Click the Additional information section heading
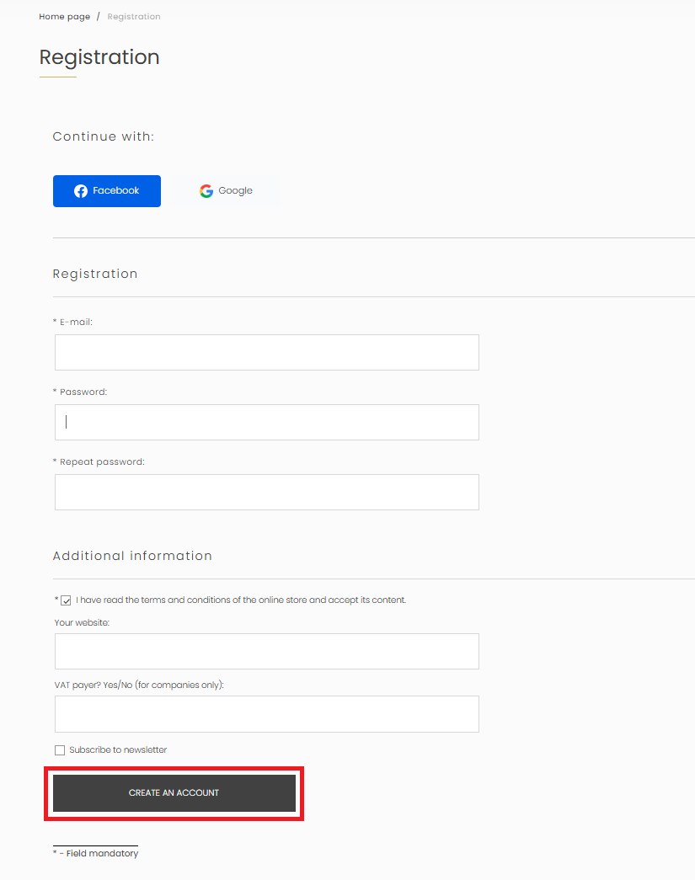695x880 pixels. (x=132, y=556)
